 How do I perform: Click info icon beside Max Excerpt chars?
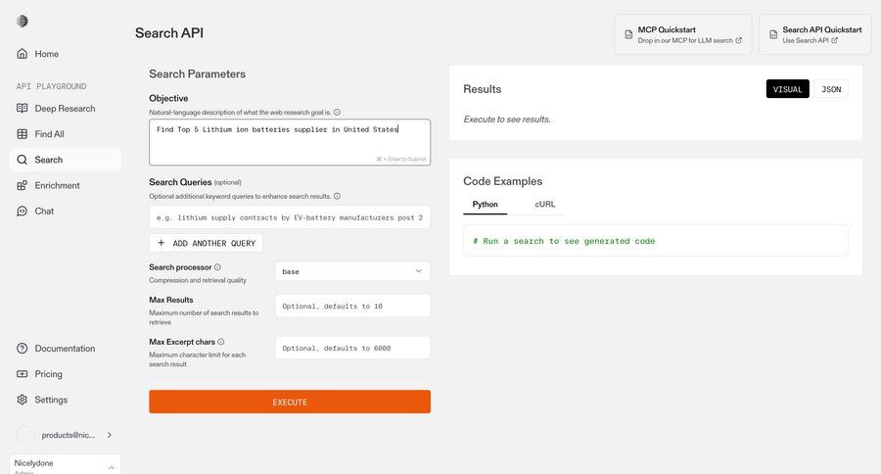pyautogui.click(x=221, y=342)
